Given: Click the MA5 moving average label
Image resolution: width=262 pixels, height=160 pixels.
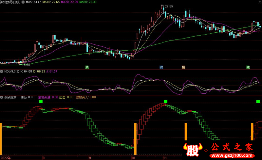Looking at the screenshot, I should [33, 2].
